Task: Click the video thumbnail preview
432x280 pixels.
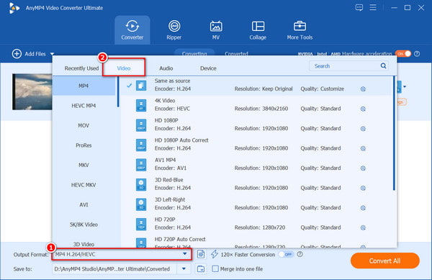Action: [x=32, y=91]
